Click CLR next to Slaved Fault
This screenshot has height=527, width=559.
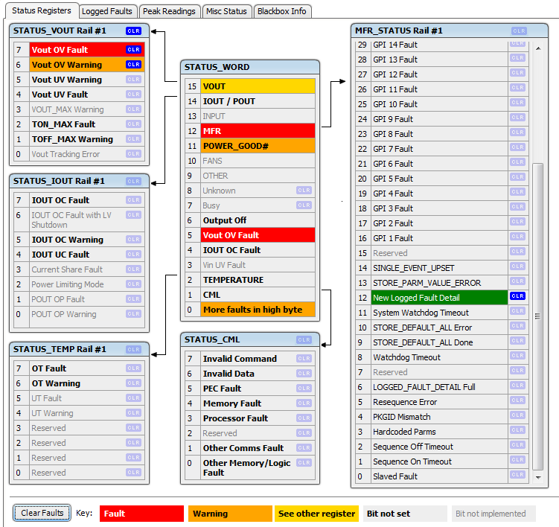[x=517, y=475]
